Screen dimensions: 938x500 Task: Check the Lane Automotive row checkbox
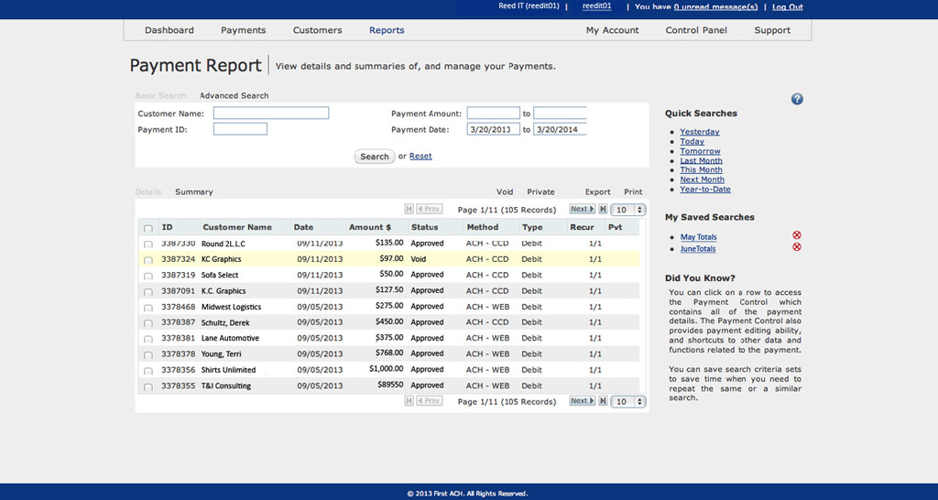point(147,339)
